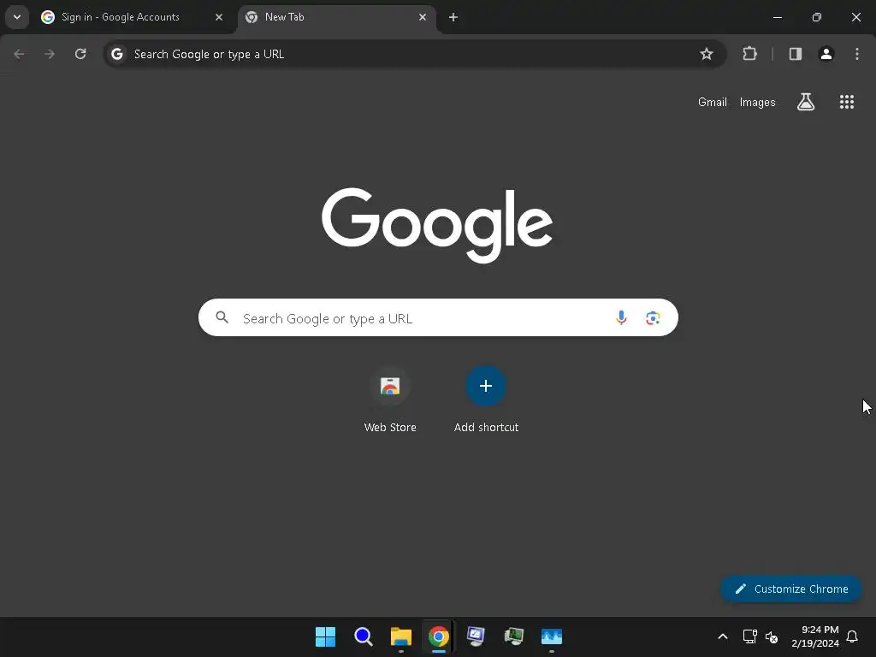Focus the Google search box
Viewport: 876px width, 657px height.
point(438,318)
